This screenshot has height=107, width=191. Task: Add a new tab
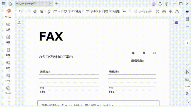[57, 4]
